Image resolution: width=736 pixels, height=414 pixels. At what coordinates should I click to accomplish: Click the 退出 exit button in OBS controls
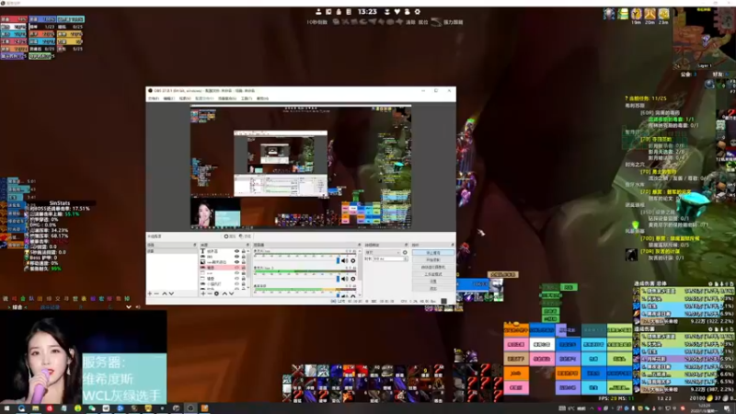(433, 288)
